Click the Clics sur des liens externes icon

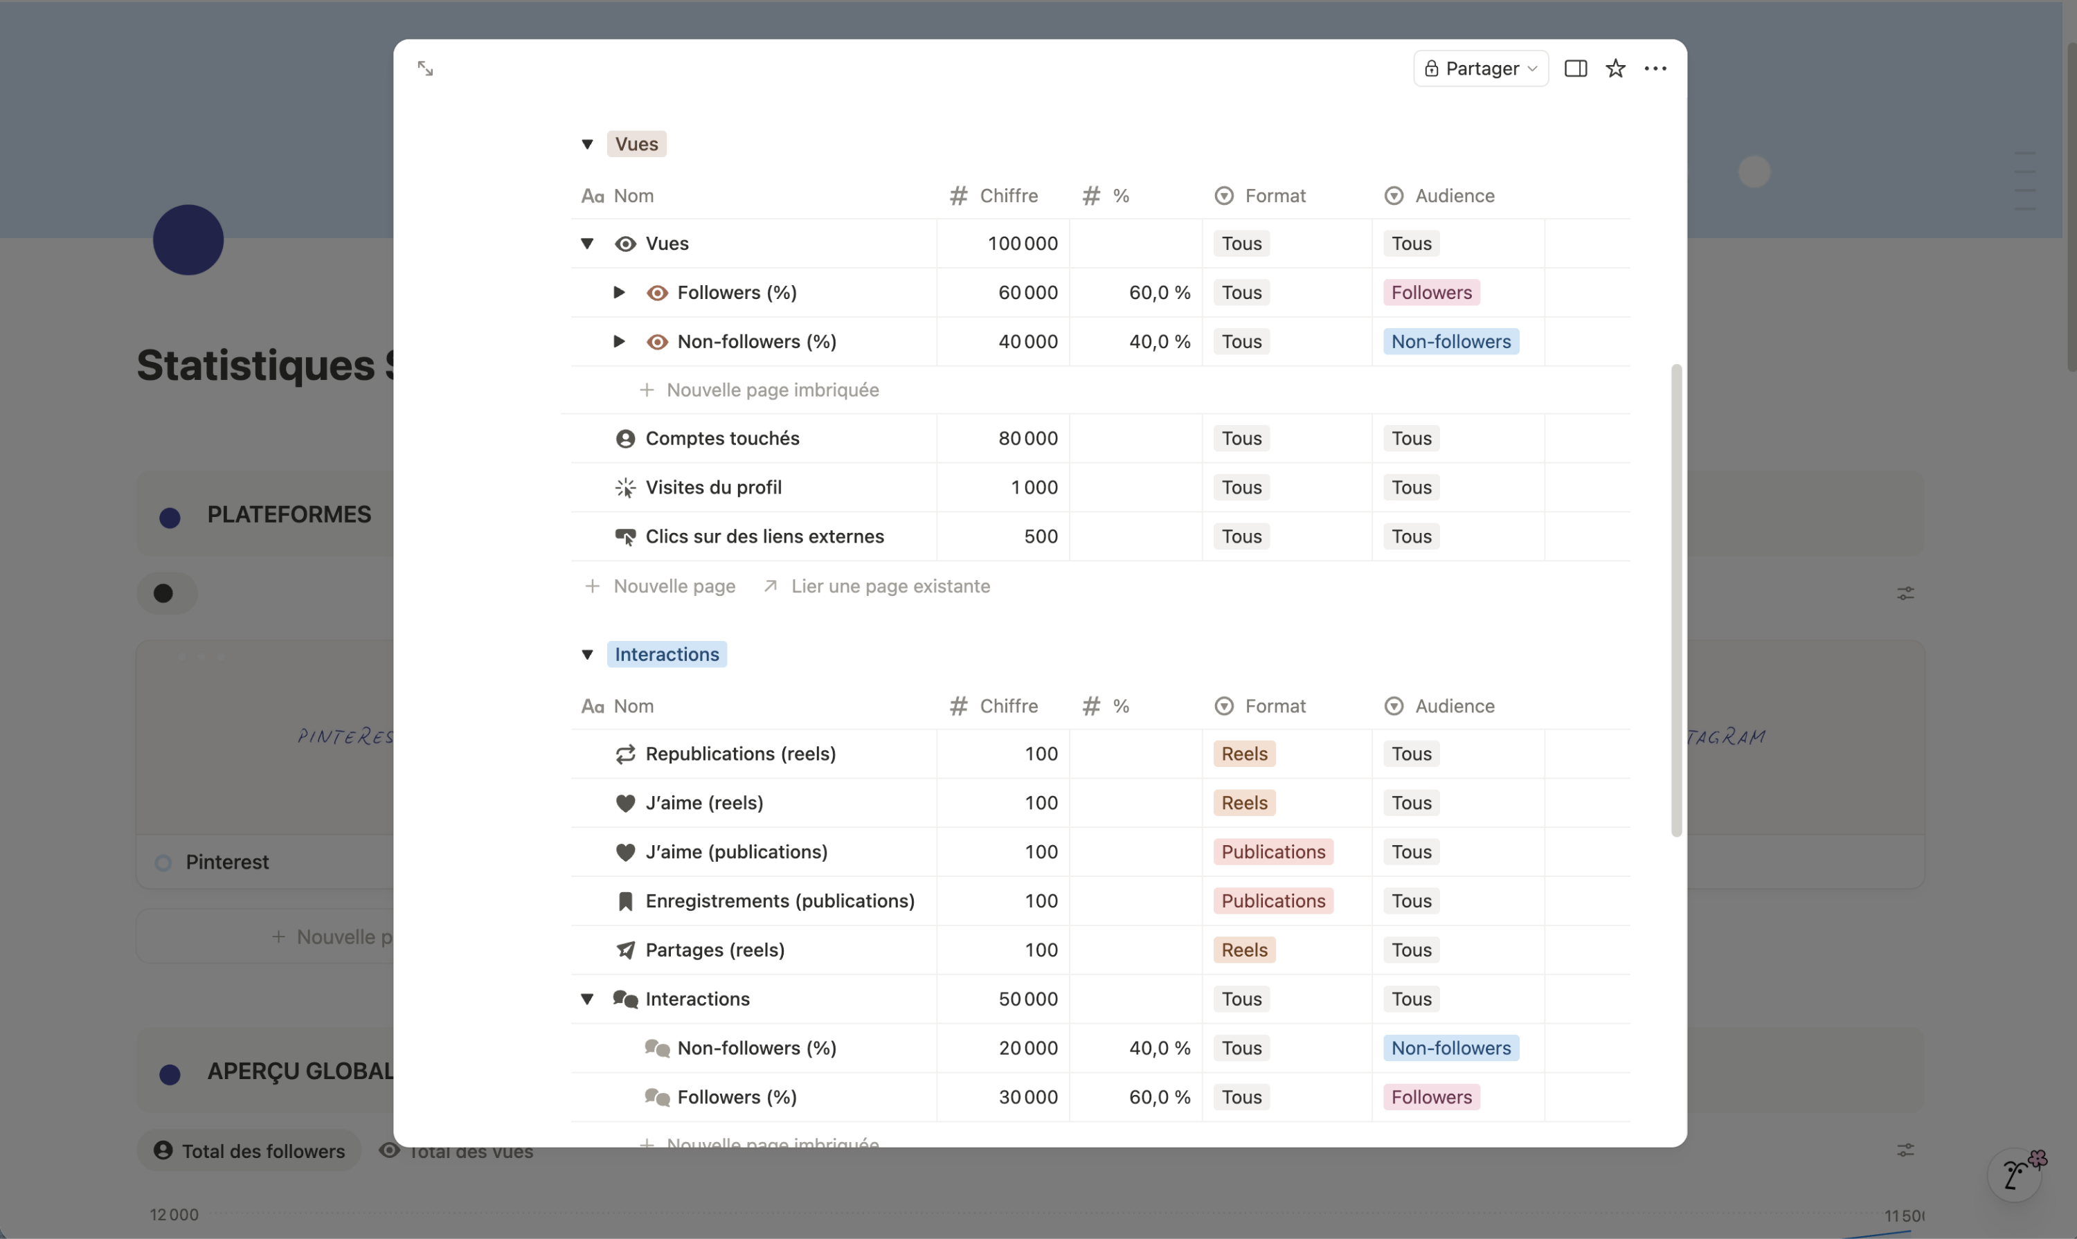tap(624, 537)
